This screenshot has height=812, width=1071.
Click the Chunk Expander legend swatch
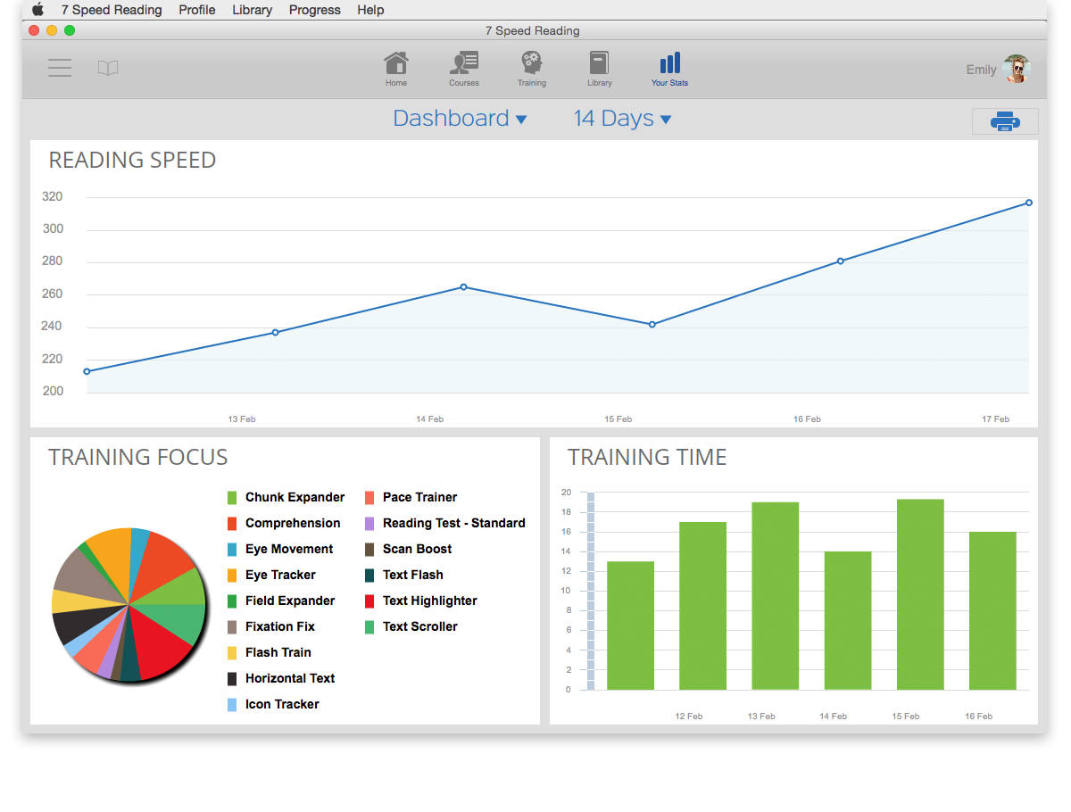pos(232,498)
